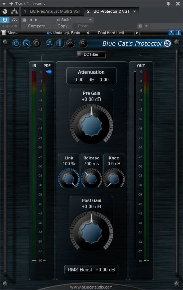
Task: Click the Knee knob
Action: (114, 179)
